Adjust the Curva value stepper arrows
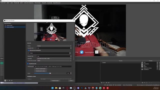160x90 pixels. click(71, 73)
